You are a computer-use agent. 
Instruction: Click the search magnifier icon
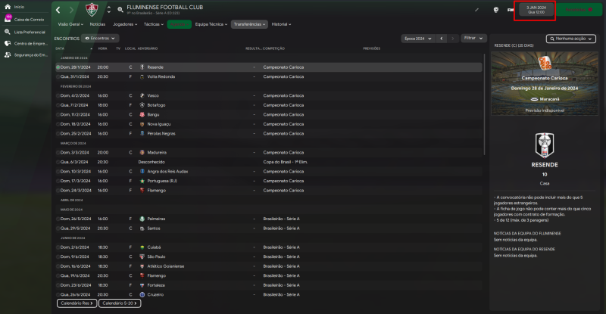(120, 10)
